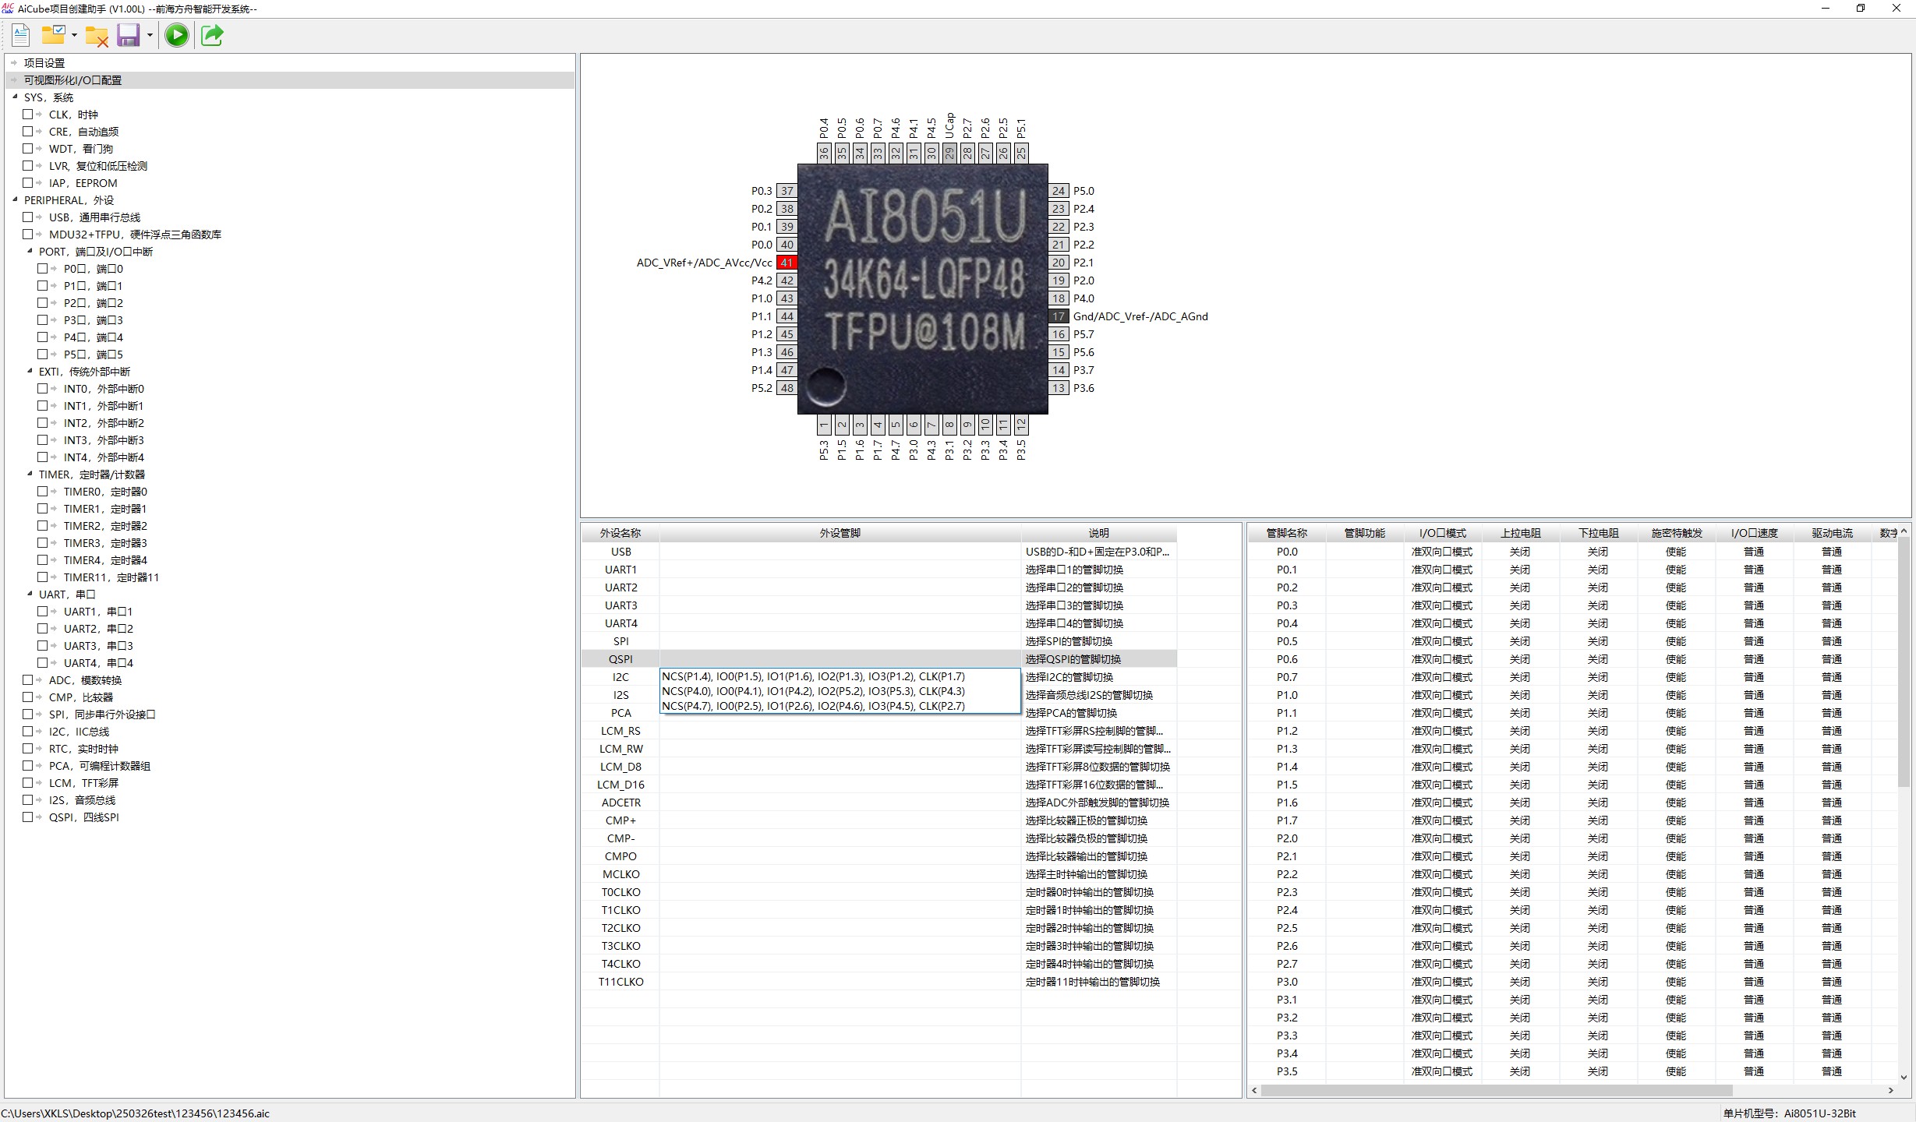Click pin 17 Gnd on the chip diagram

click(1059, 316)
